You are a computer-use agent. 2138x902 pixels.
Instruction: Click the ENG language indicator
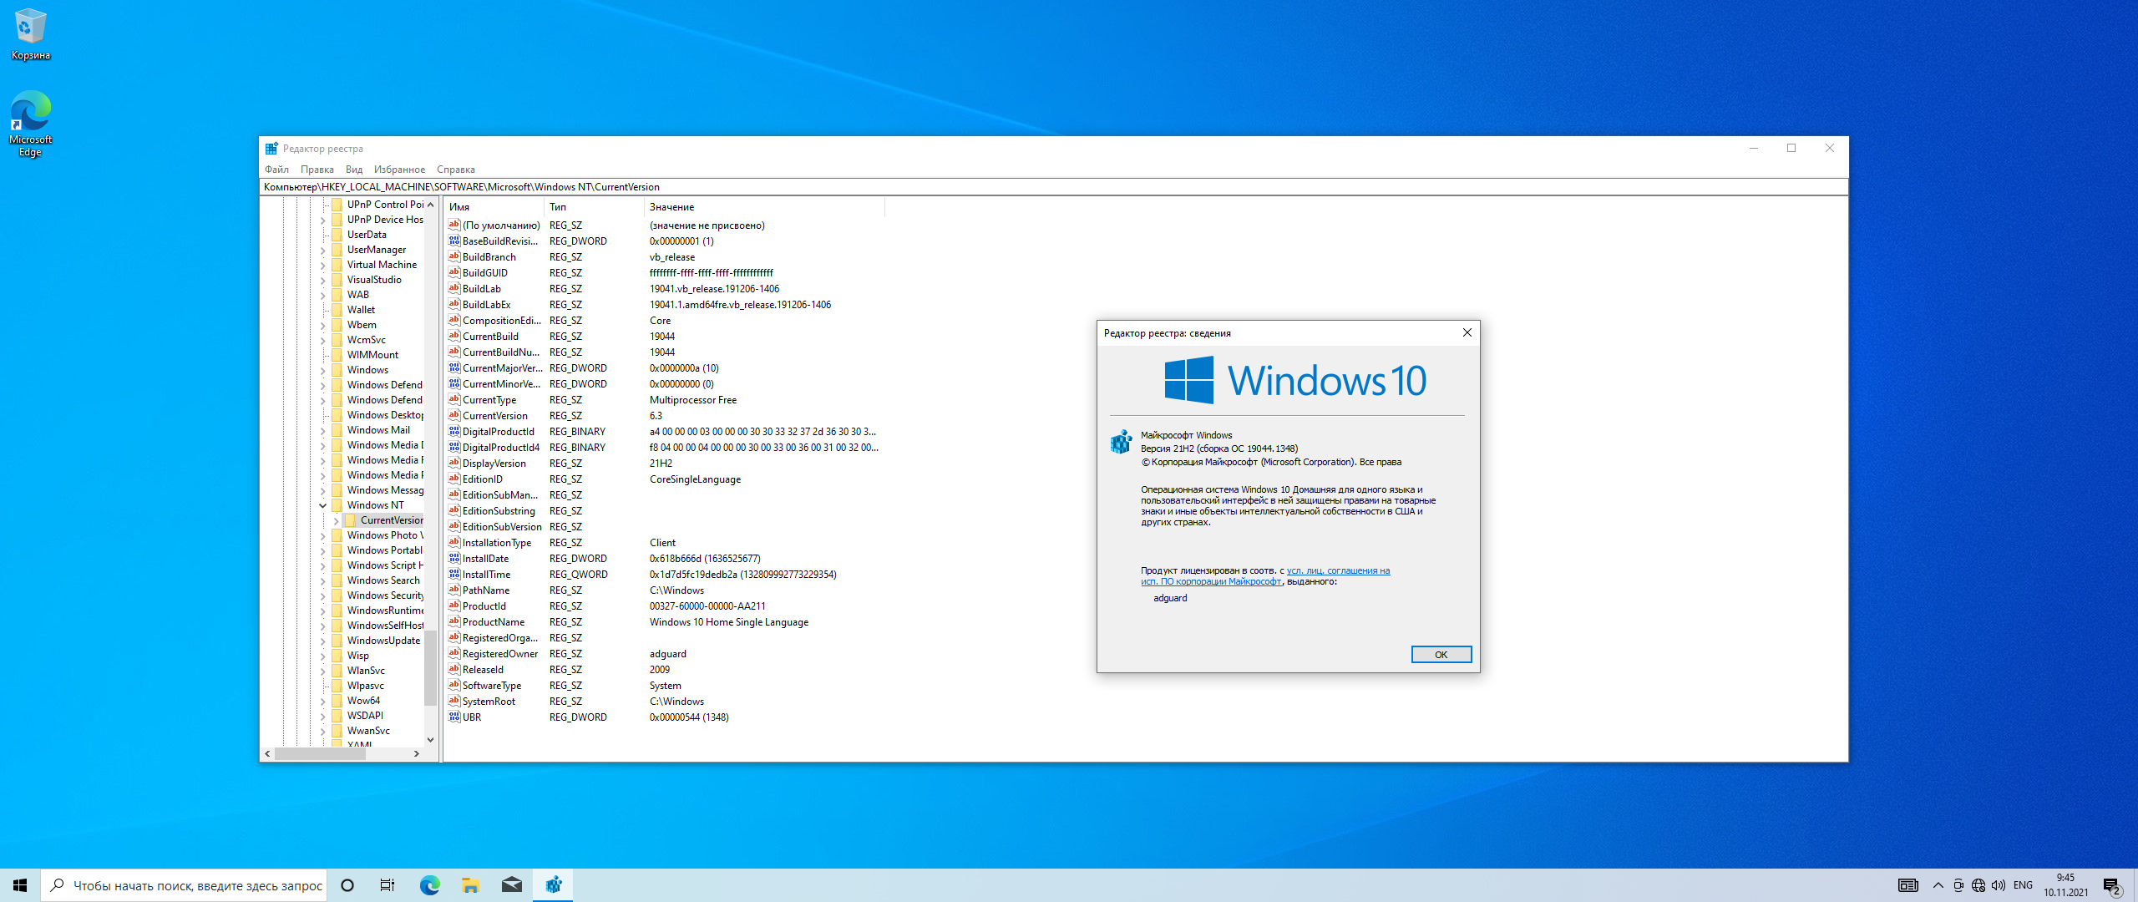tap(2023, 885)
